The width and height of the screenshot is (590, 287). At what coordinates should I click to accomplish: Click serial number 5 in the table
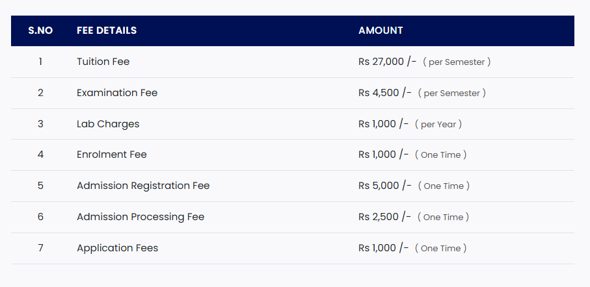click(40, 186)
